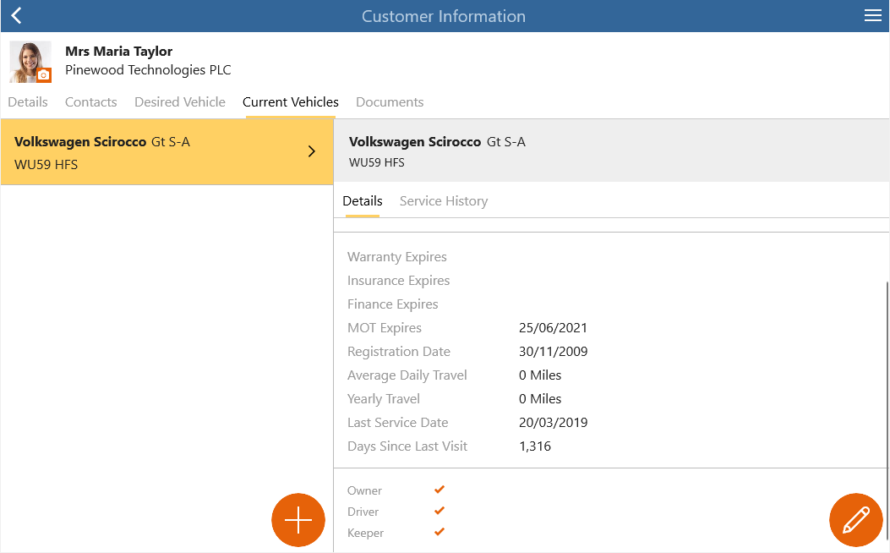Tap the camera badge on profile photo
This screenshot has height=553, width=890.
click(44, 75)
